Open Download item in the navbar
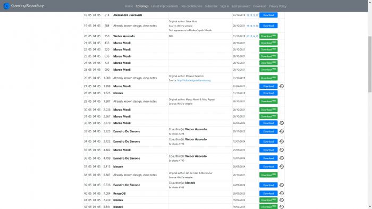 [260, 6]
